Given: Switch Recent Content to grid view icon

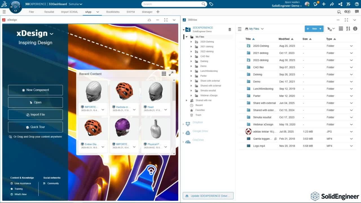Looking at the screenshot, I should coord(164,74).
